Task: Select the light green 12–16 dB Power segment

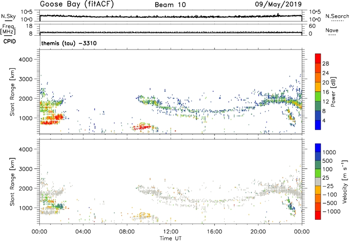Action: pyautogui.click(x=318, y=97)
